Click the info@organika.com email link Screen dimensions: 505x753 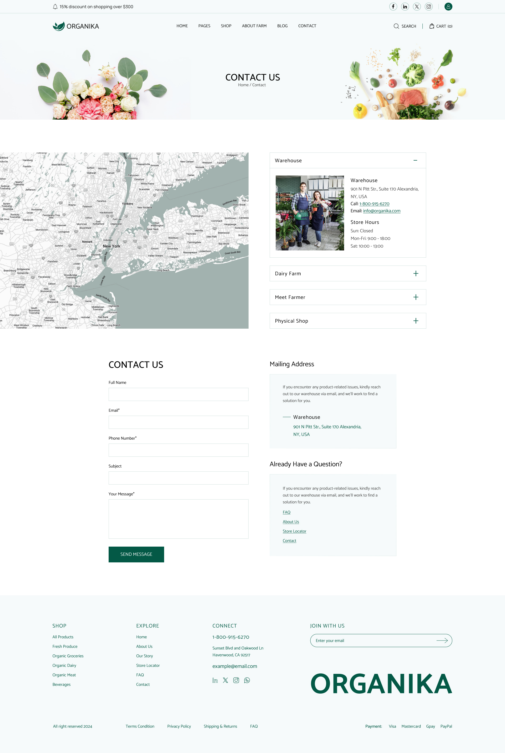(x=381, y=211)
